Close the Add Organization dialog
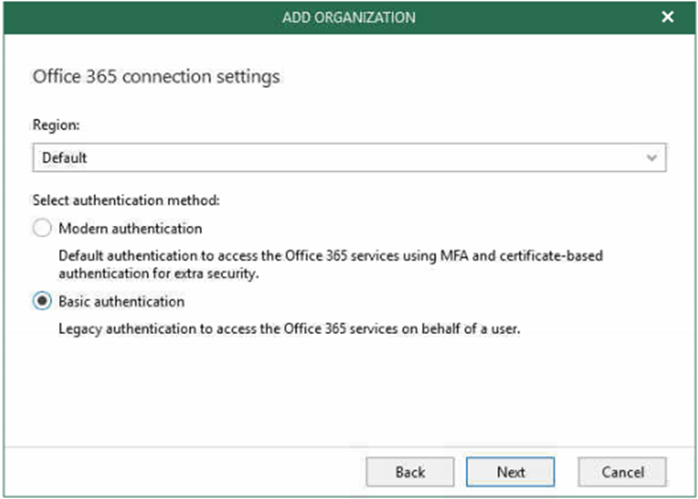This screenshot has width=698, height=499. tap(668, 17)
